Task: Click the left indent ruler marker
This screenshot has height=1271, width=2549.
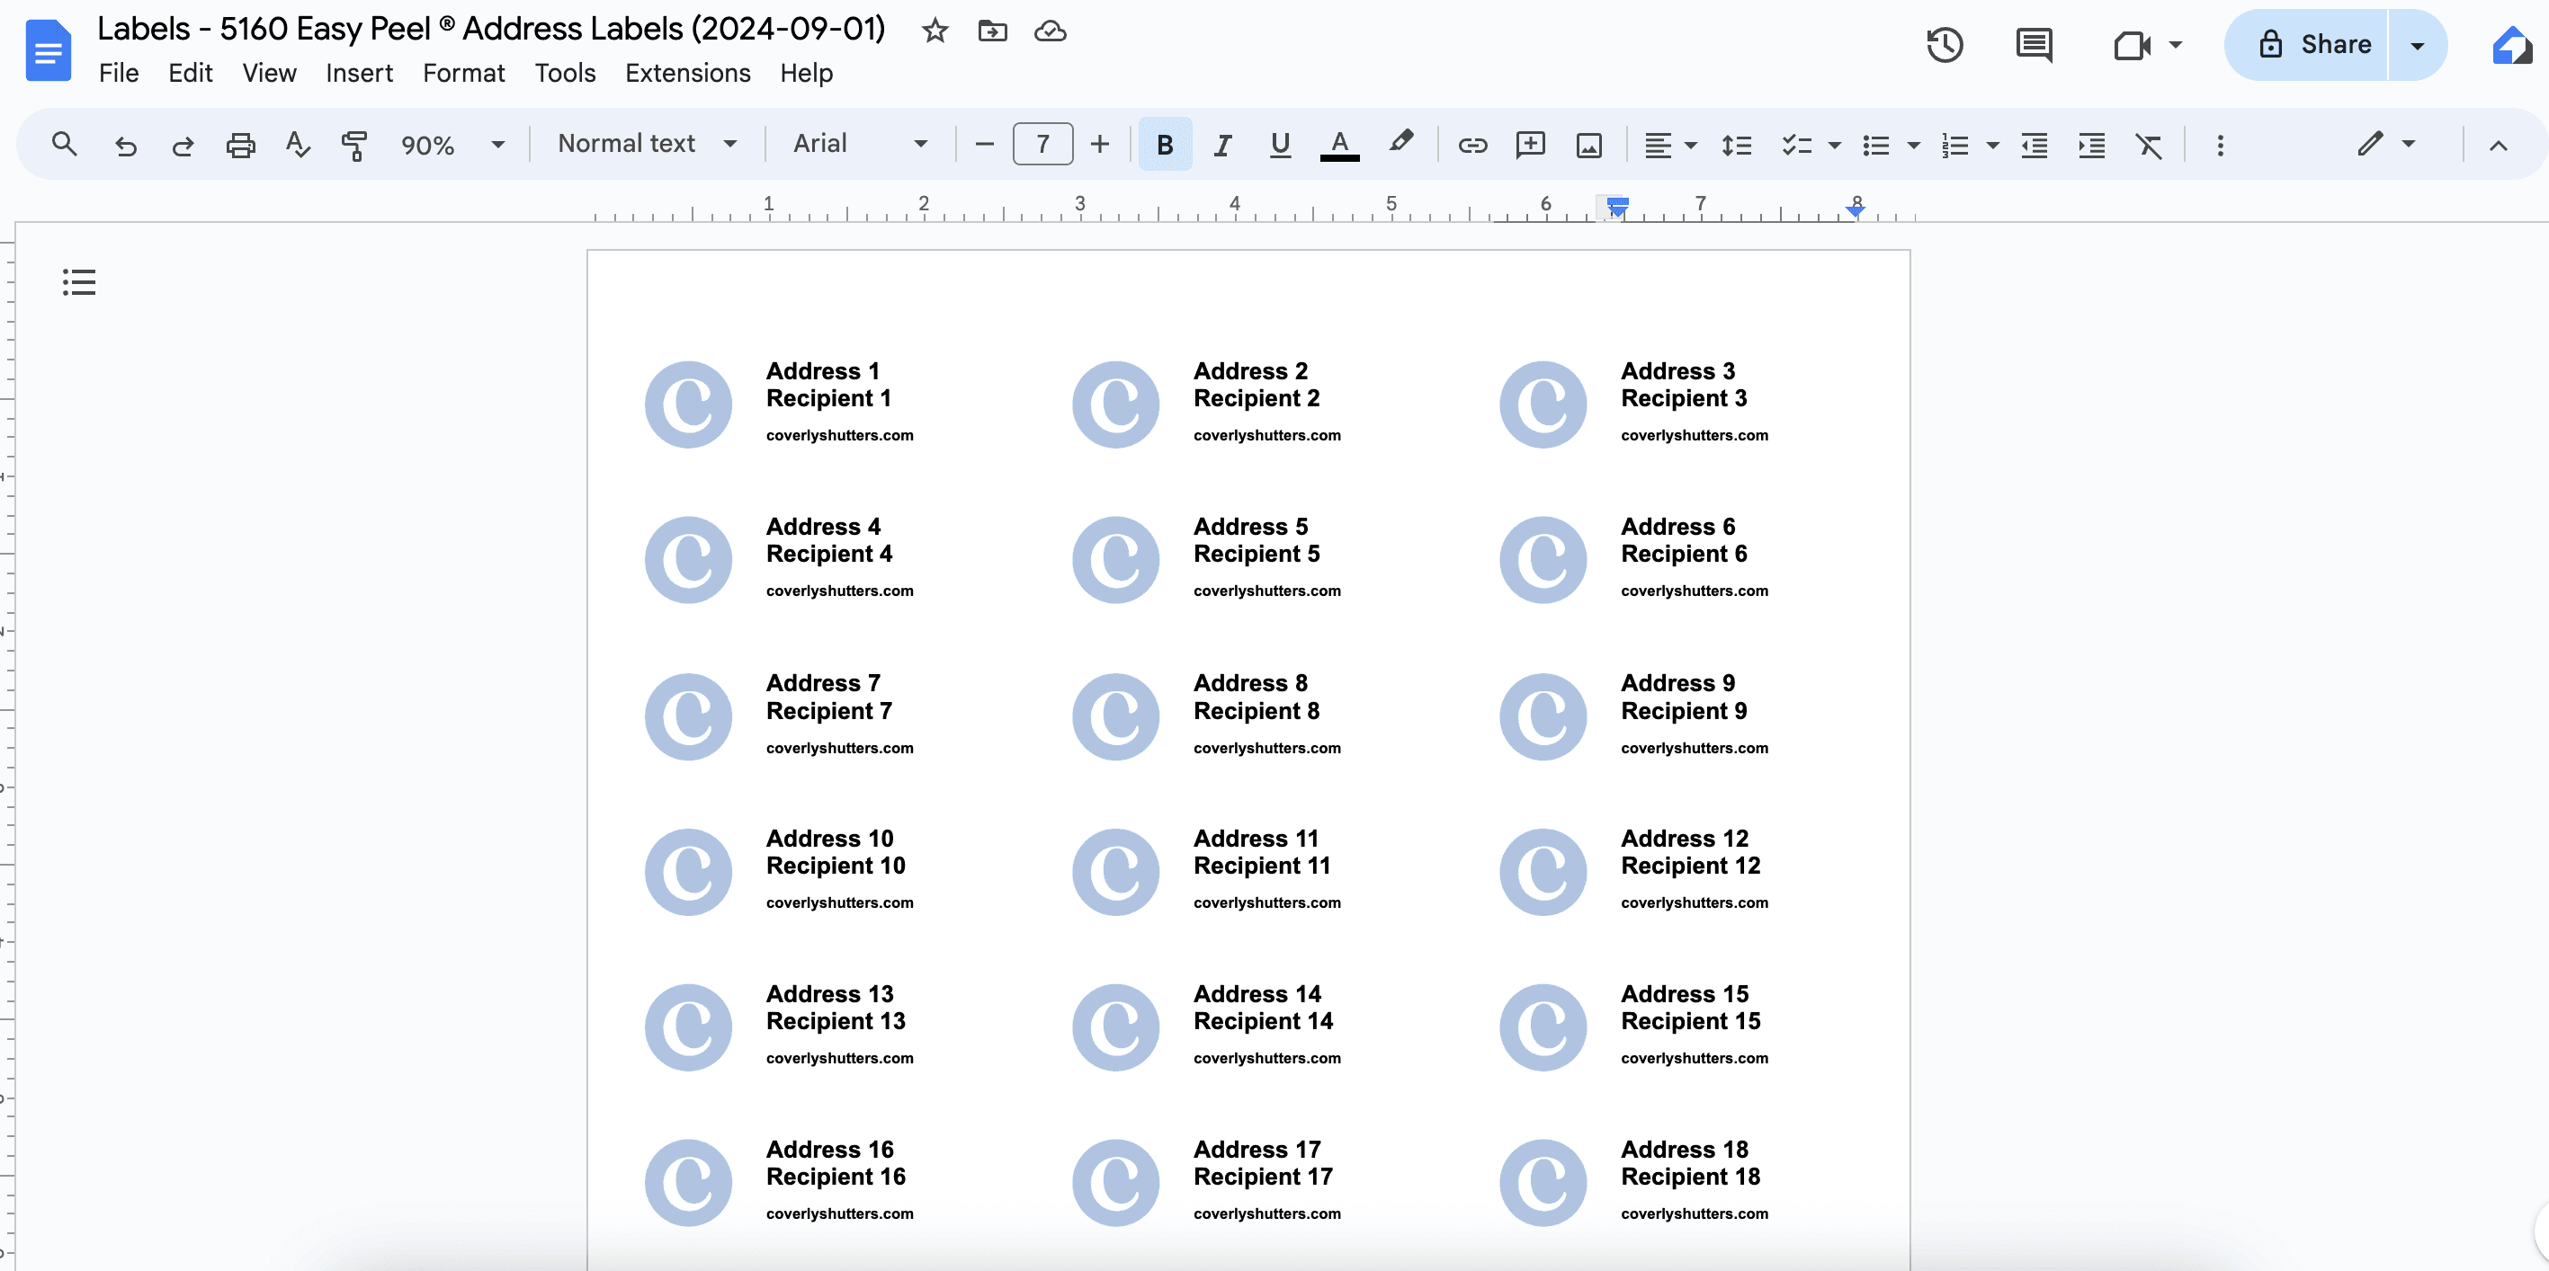Action: click(1617, 206)
